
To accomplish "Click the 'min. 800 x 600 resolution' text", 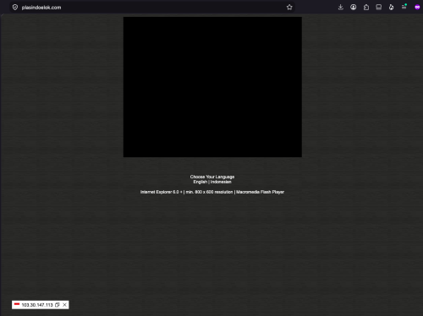I will coord(209,192).
